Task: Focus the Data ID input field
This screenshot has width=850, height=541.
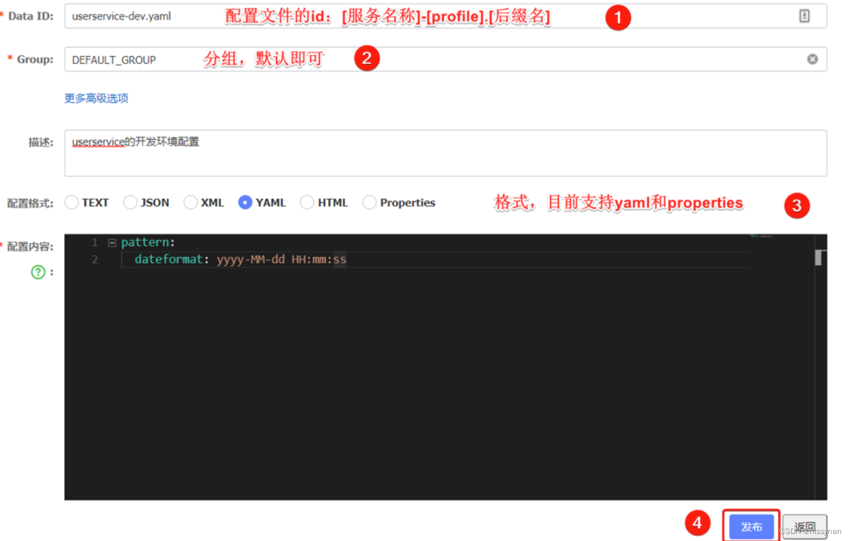Action: [445, 16]
